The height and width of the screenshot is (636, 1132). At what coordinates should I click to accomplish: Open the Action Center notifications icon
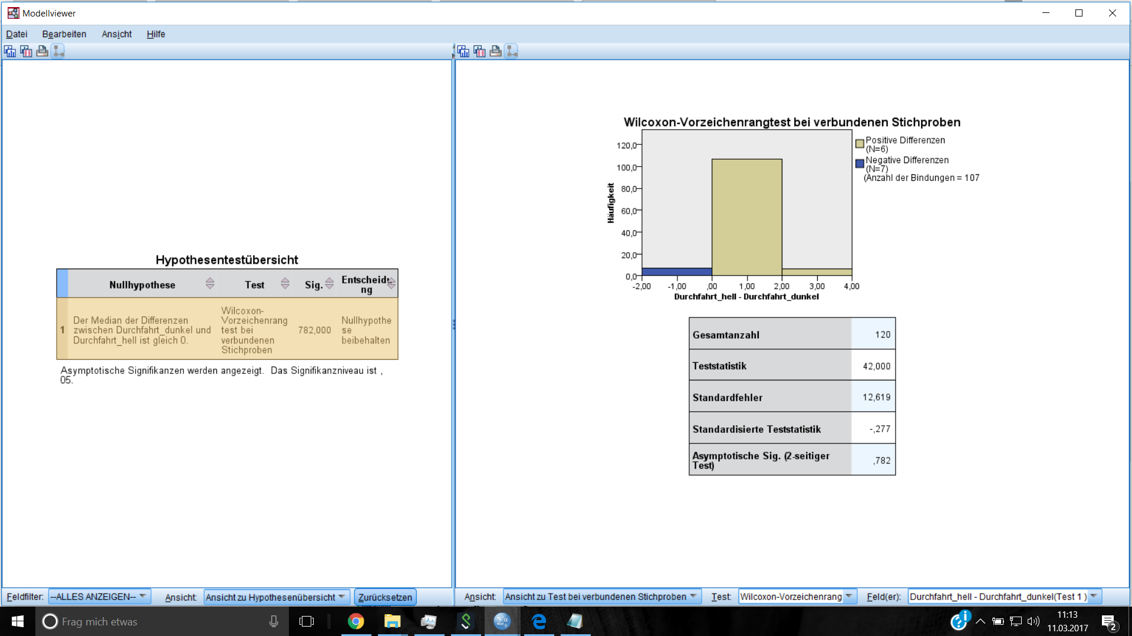pos(1108,622)
